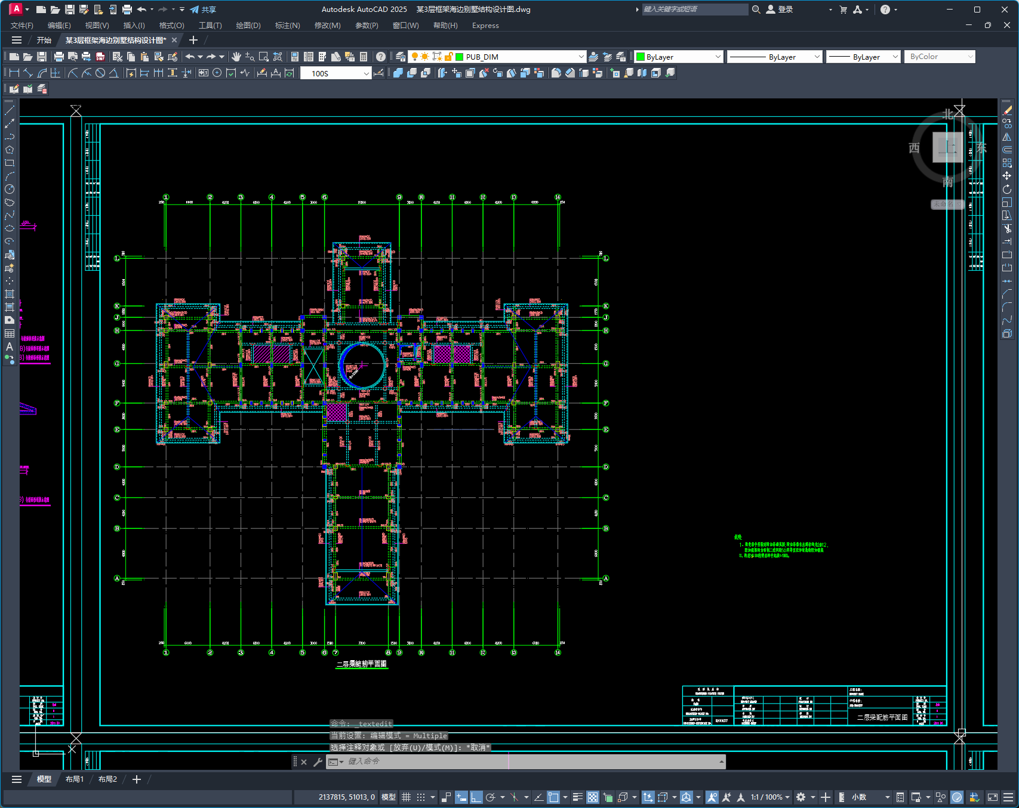Screen dimensions: 1019x808
Task: Toggle lineweight display in status bar
Action: click(x=577, y=797)
